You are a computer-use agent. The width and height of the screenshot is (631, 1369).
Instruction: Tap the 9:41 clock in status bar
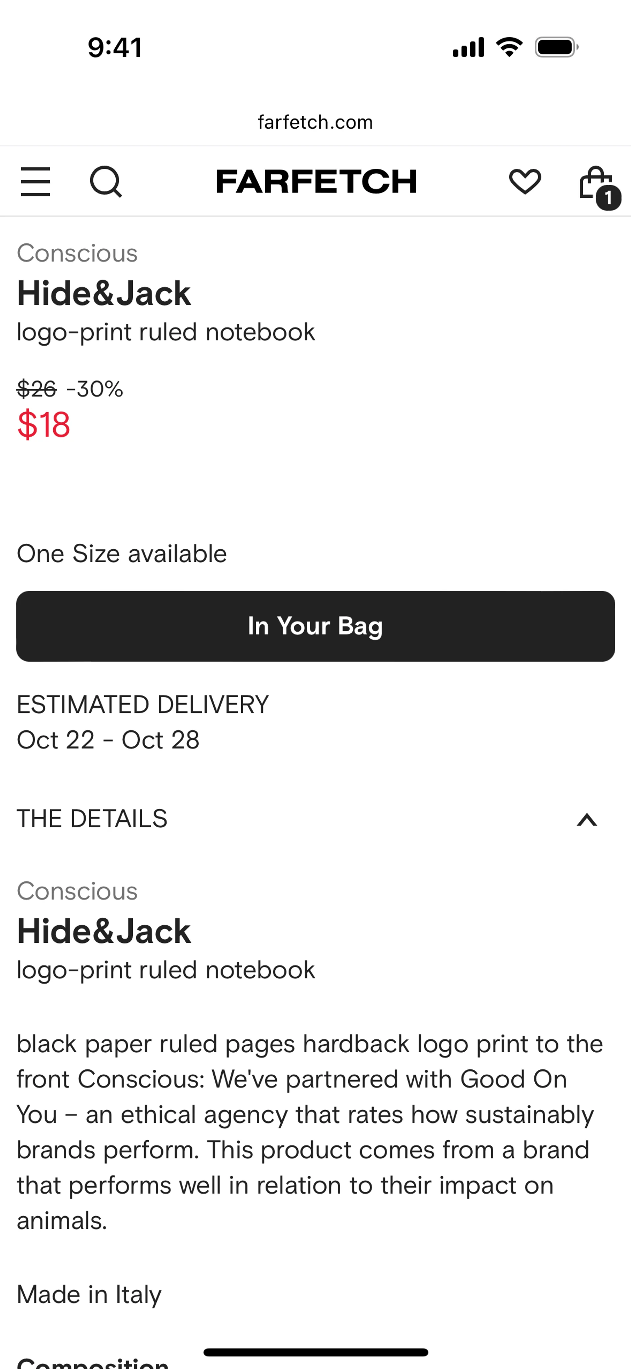115,47
